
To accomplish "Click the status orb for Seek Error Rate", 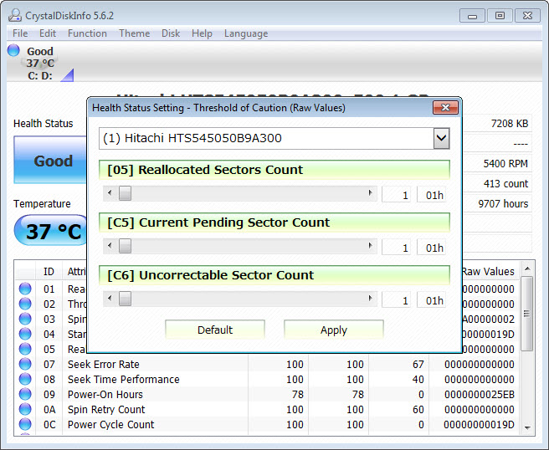I will (25, 364).
